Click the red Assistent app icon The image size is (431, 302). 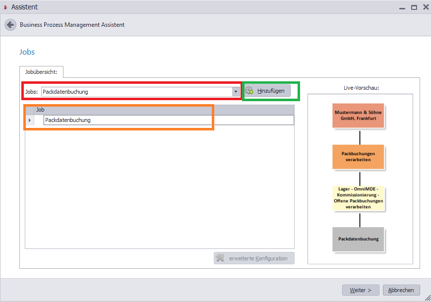[x=5, y=7]
